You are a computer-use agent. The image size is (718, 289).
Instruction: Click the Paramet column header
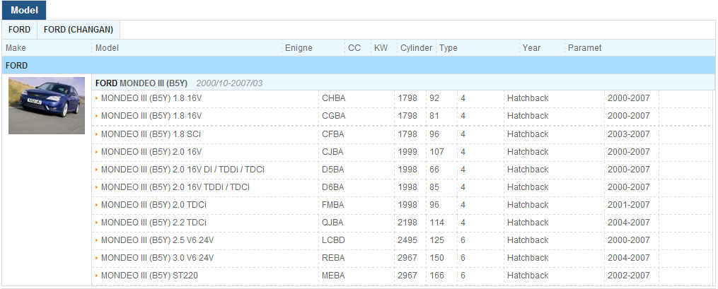(x=585, y=48)
